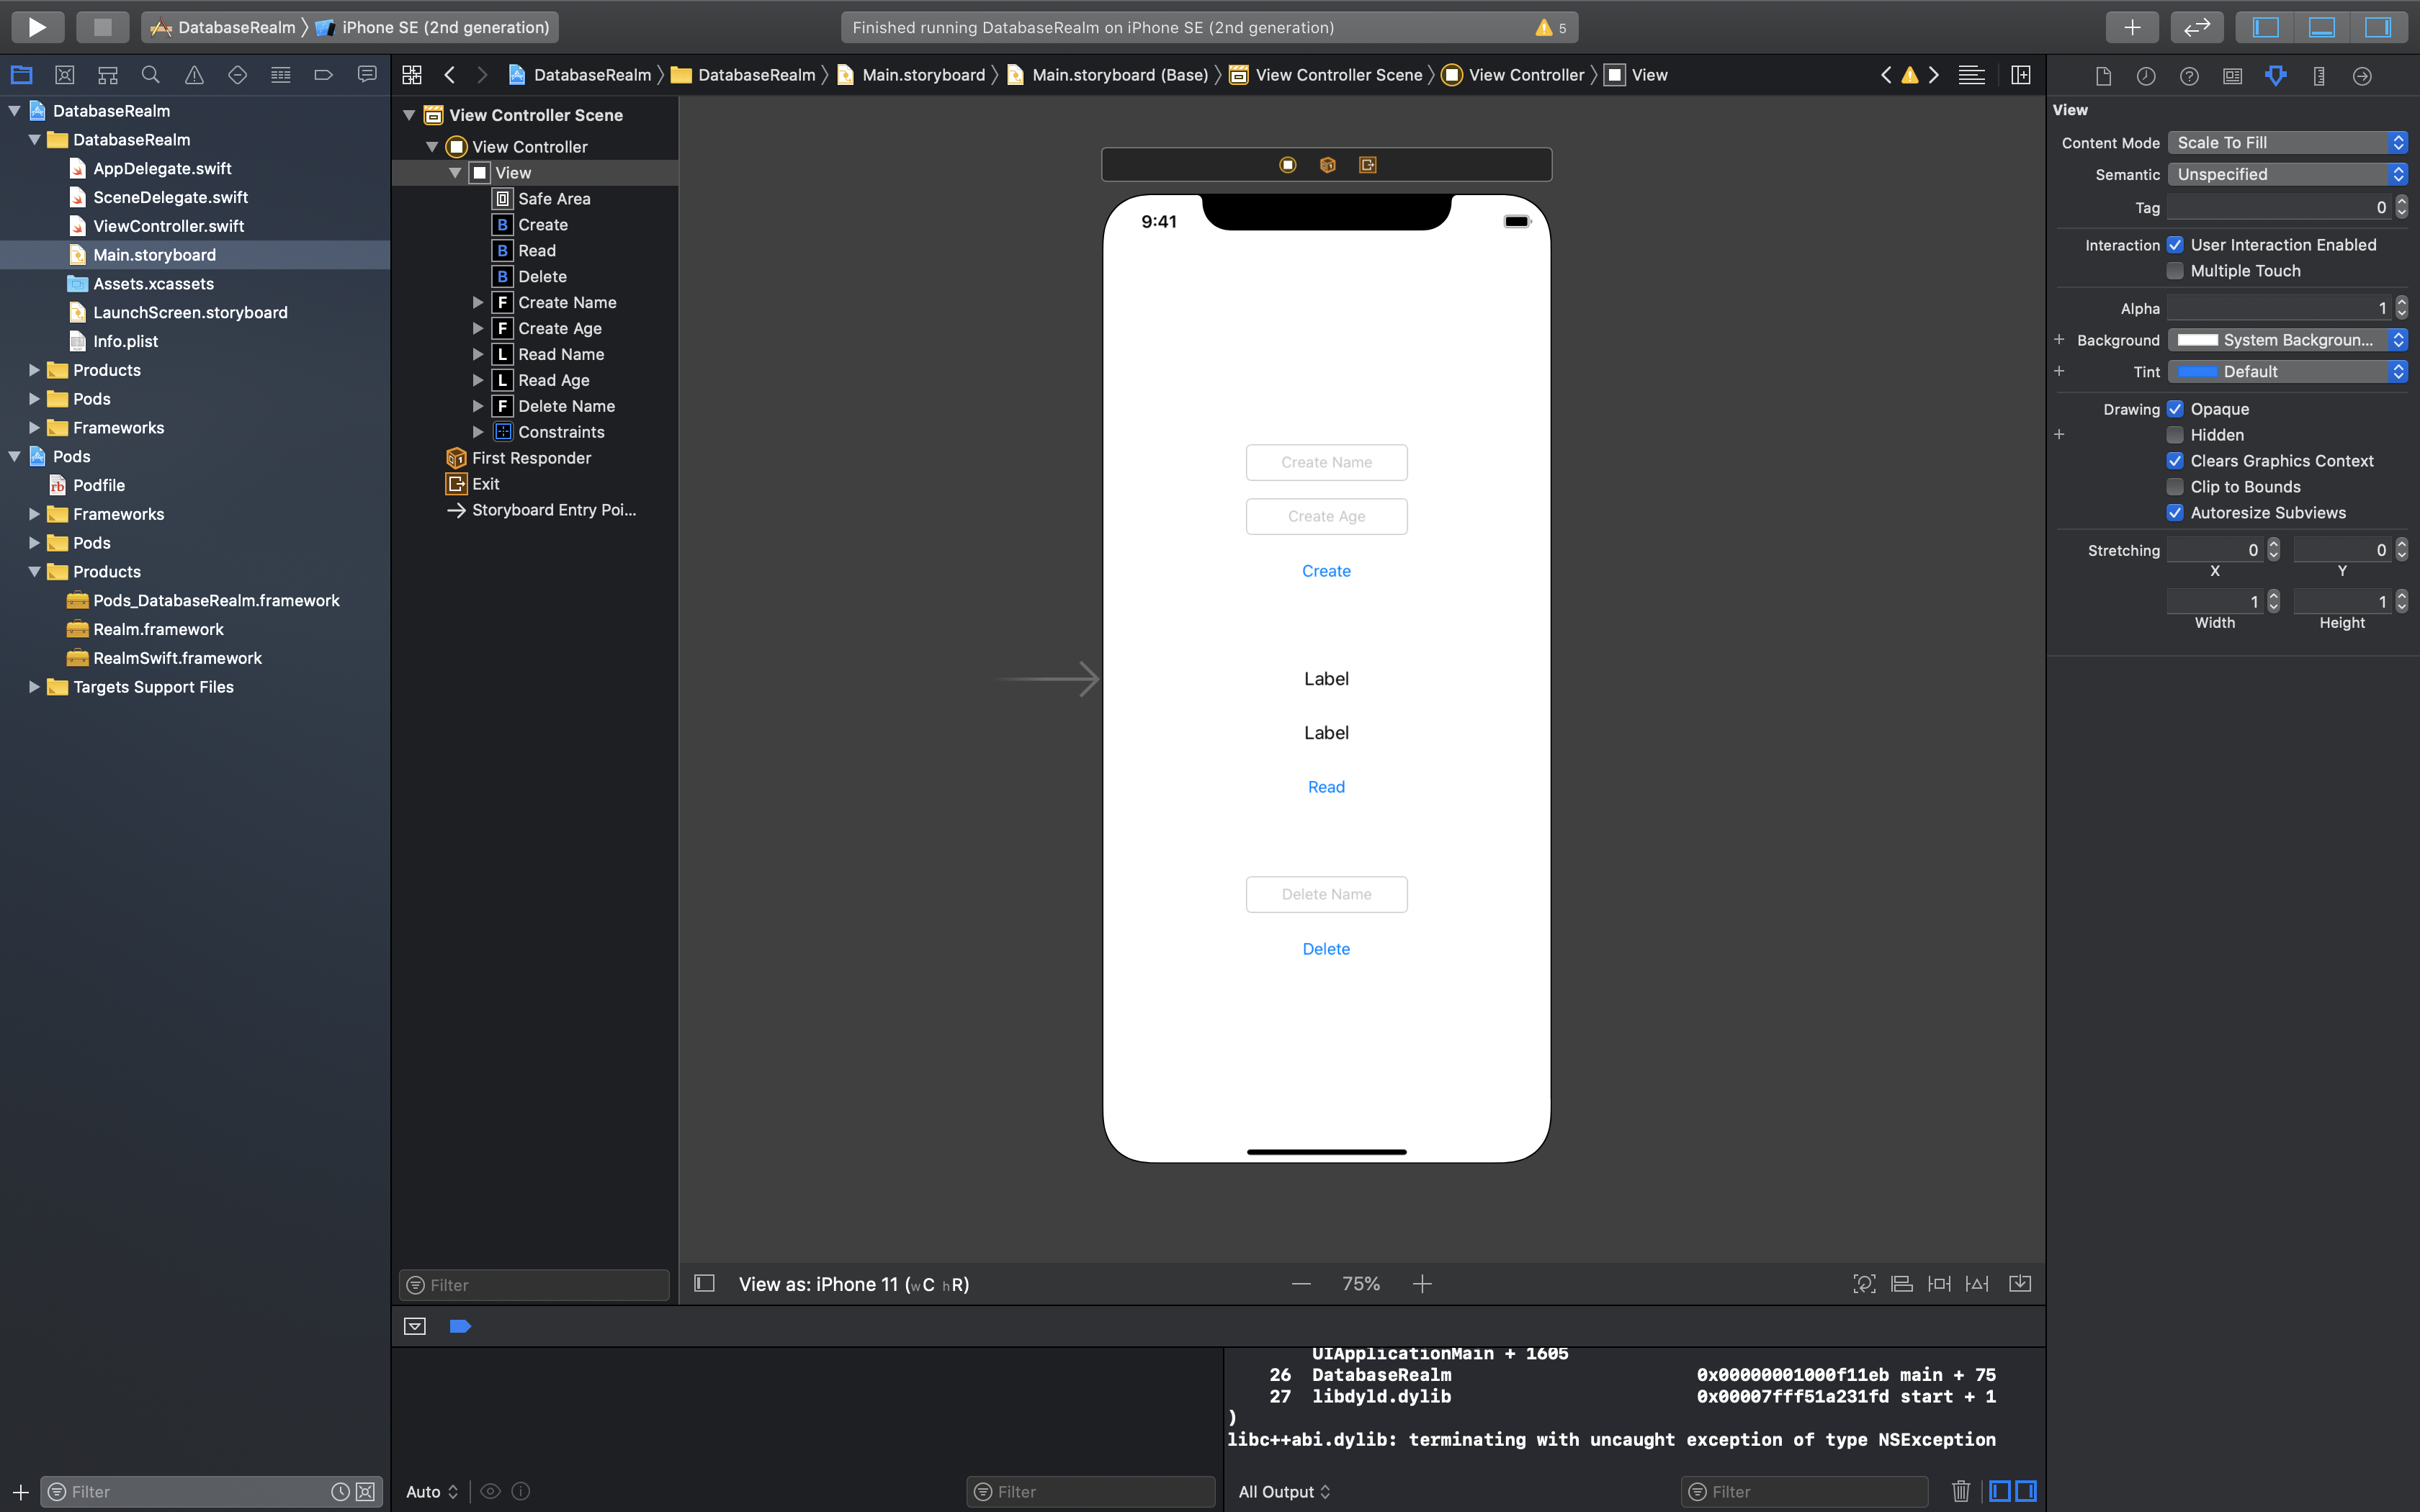This screenshot has height=1512, width=2420.
Task: Click the Stop button in toolbar
Action: (102, 27)
